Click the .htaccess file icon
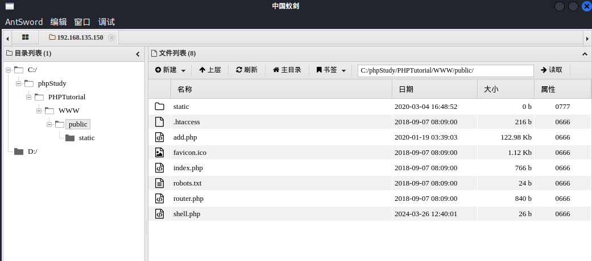592x261 pixels. pos(160,122)
